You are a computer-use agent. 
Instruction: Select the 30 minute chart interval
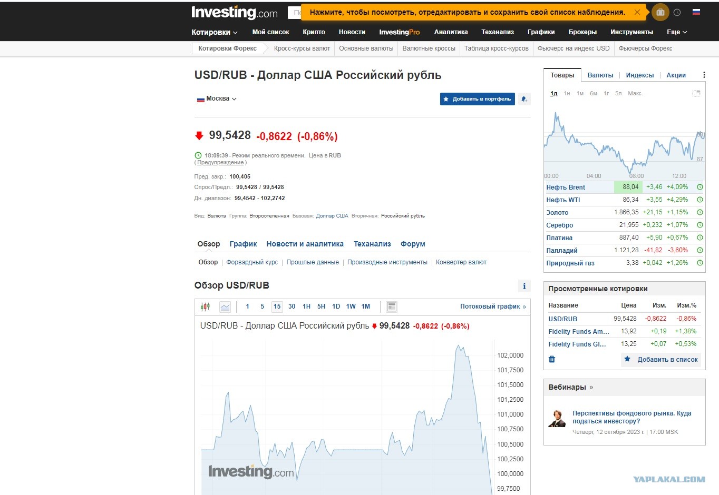292,306
